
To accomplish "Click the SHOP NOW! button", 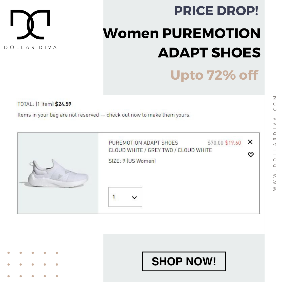I will click(x=184, y=261).
